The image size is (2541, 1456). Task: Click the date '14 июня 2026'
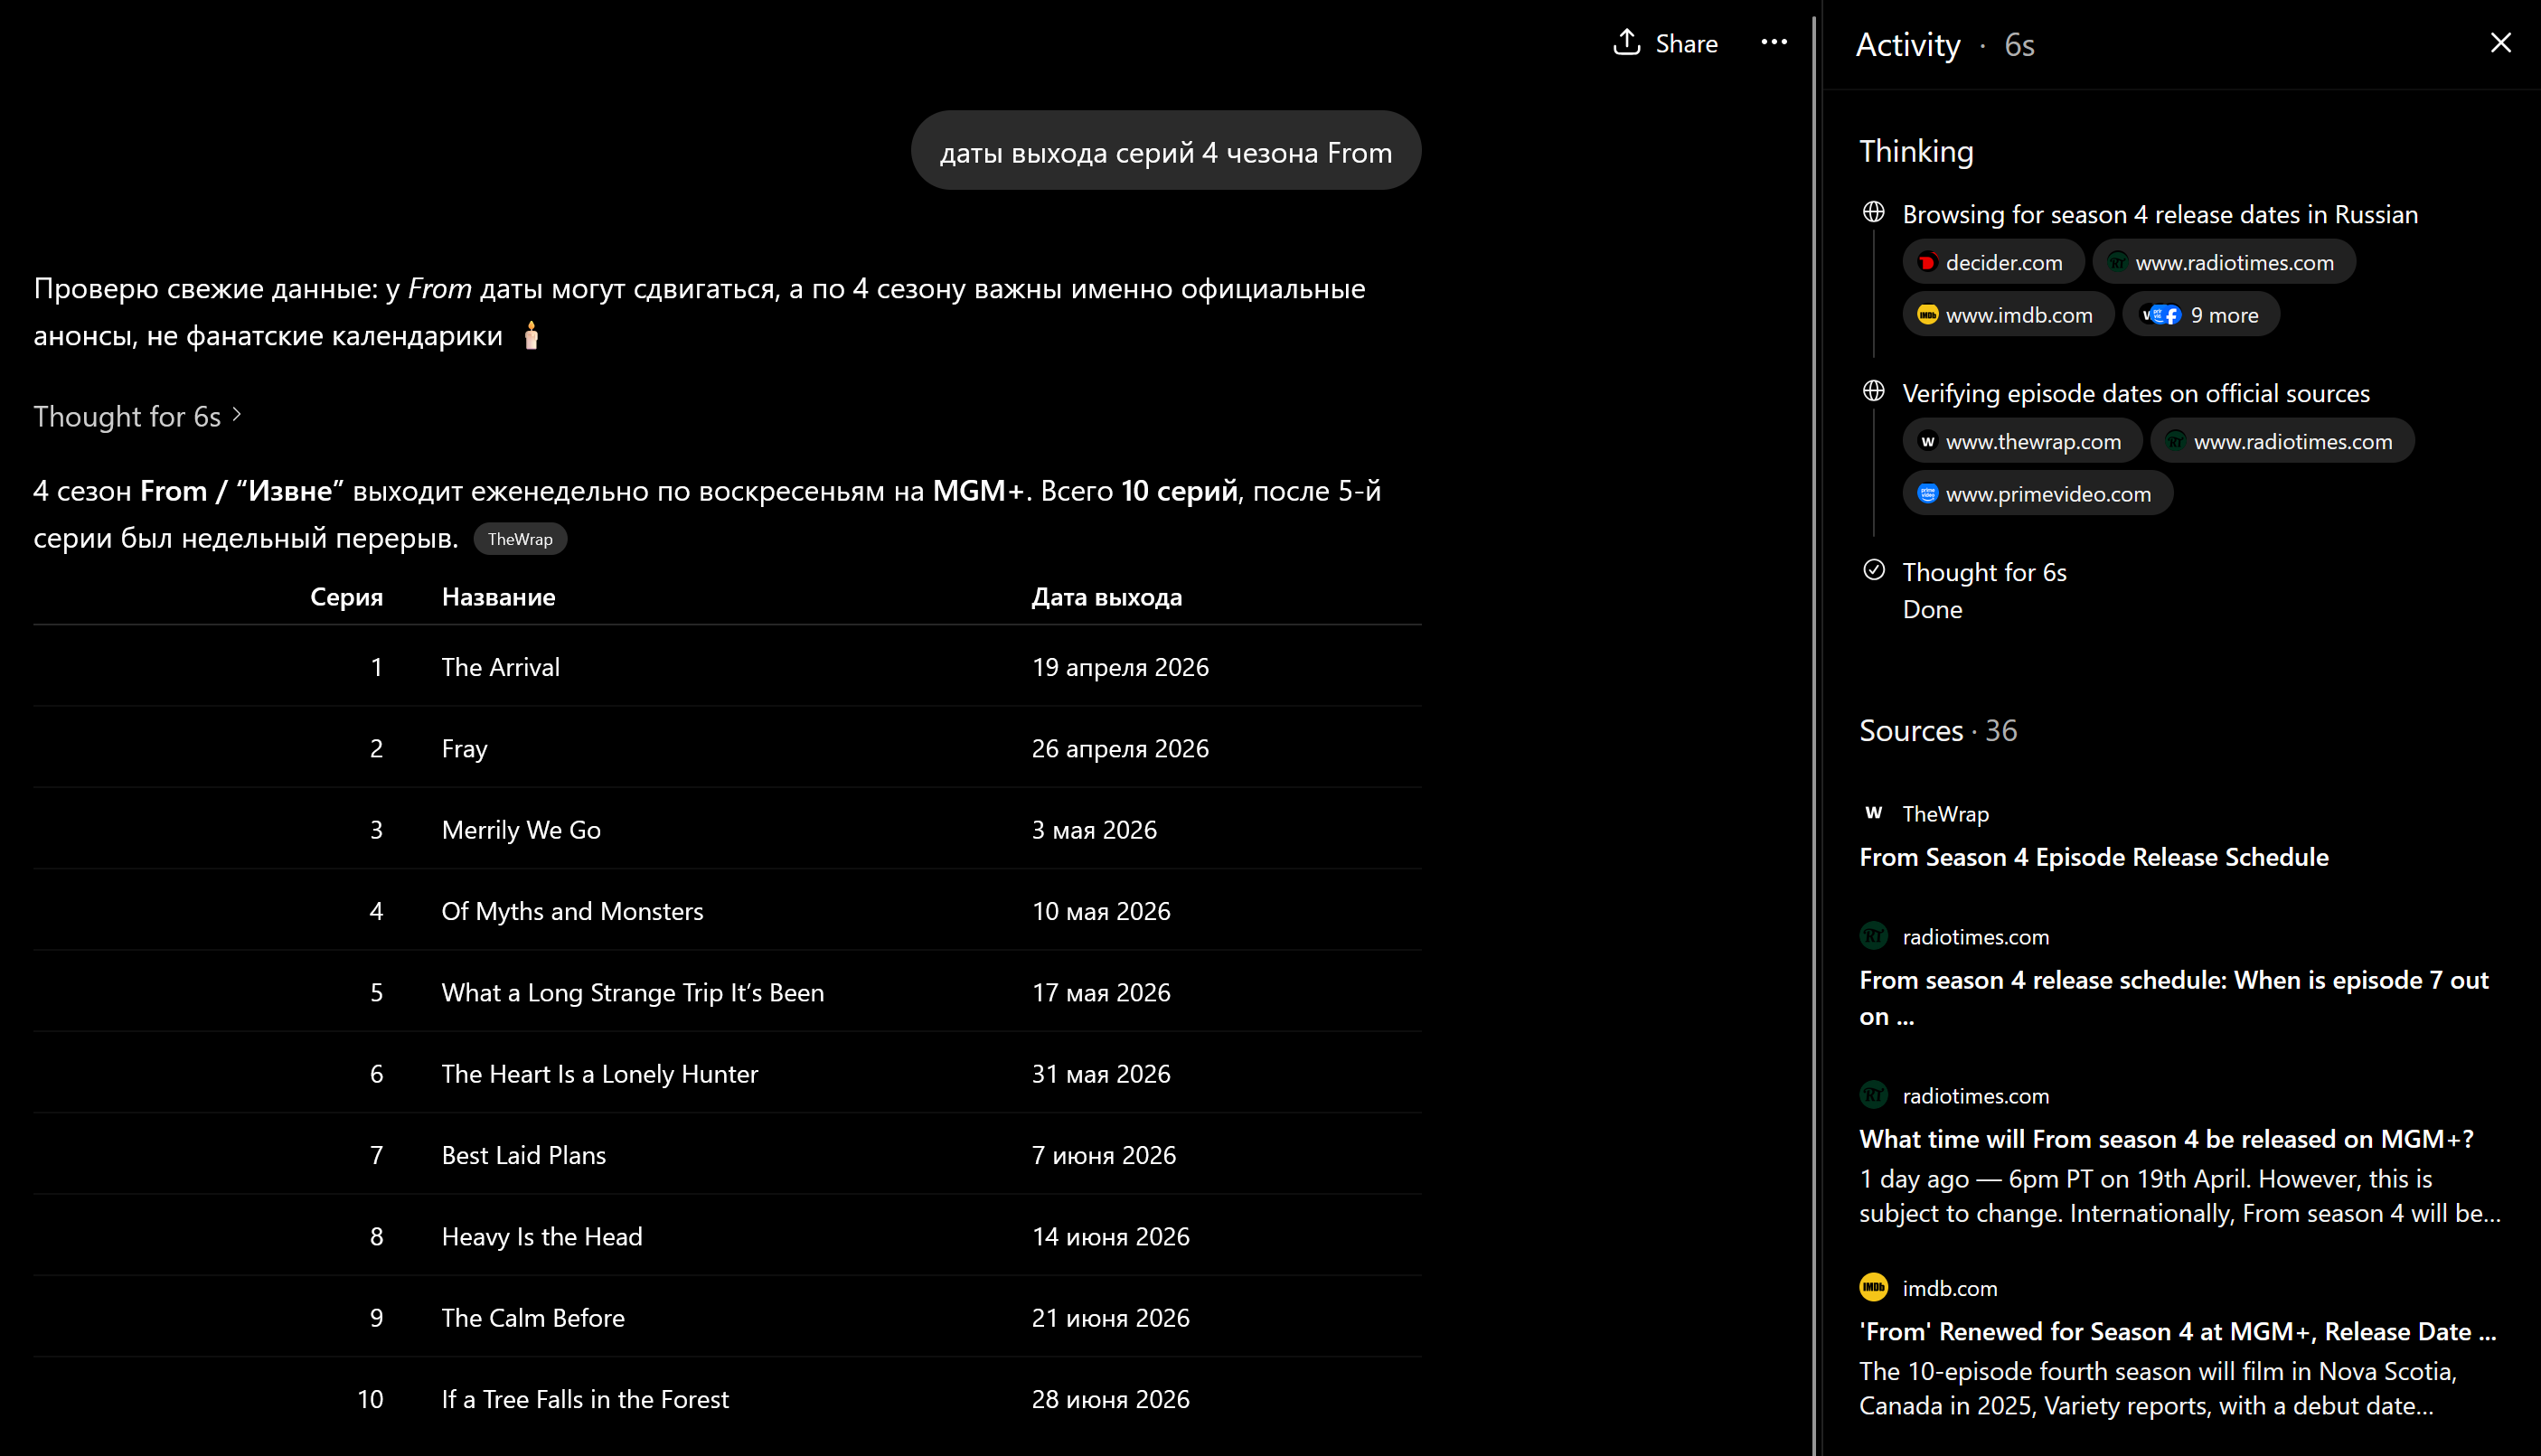tap(1111, 1236)
